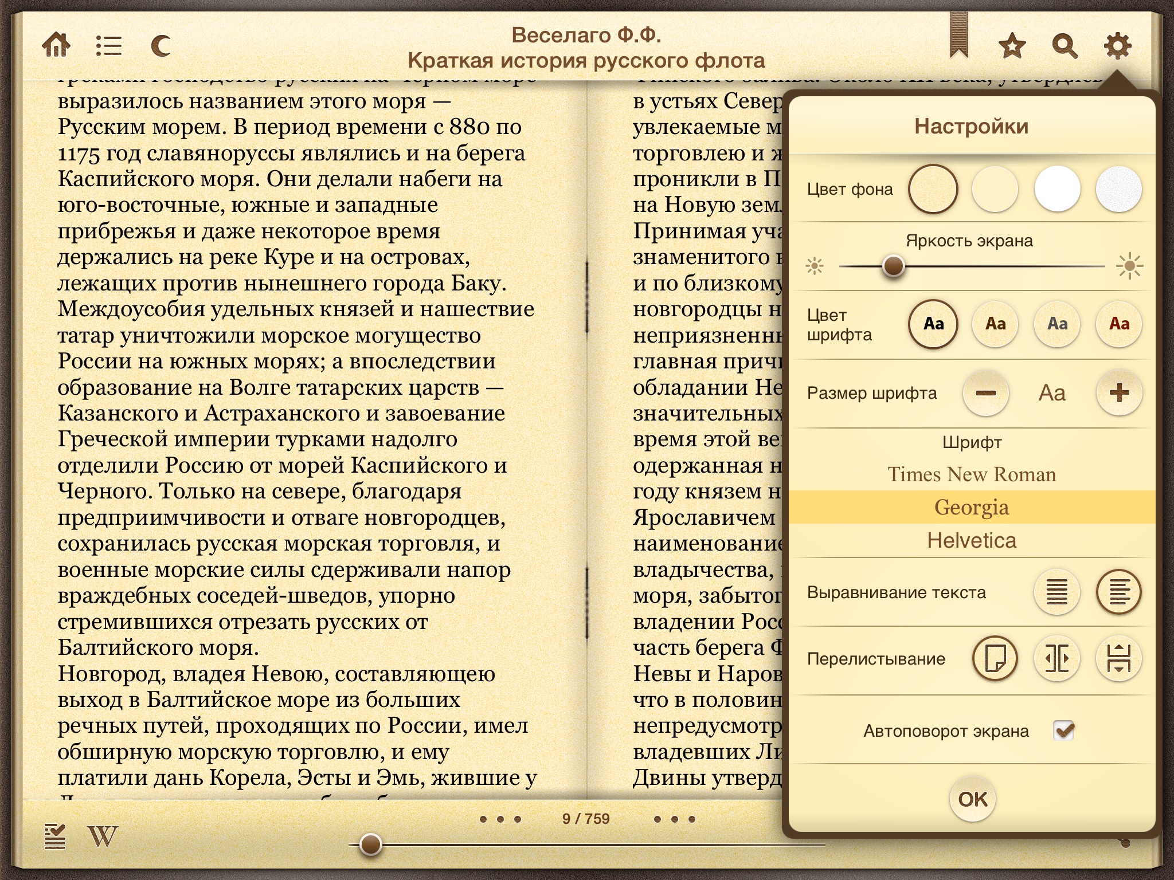Open the table of contents list
This screenshot has width=1174, height=880.
coord(108,45)
